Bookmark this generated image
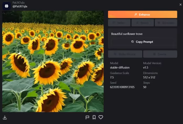 point(94,117)
